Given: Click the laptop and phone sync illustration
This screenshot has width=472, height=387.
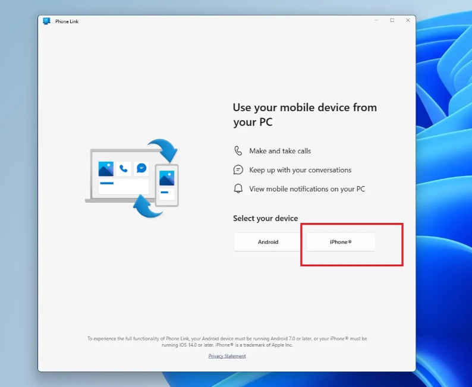Looking at the screenshot, I should tap(132, 178).
